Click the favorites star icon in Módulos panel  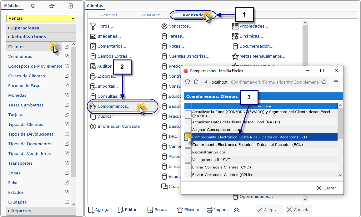point(52,6)
